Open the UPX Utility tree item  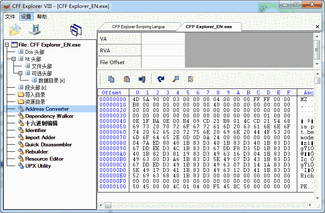pos(38,166)
